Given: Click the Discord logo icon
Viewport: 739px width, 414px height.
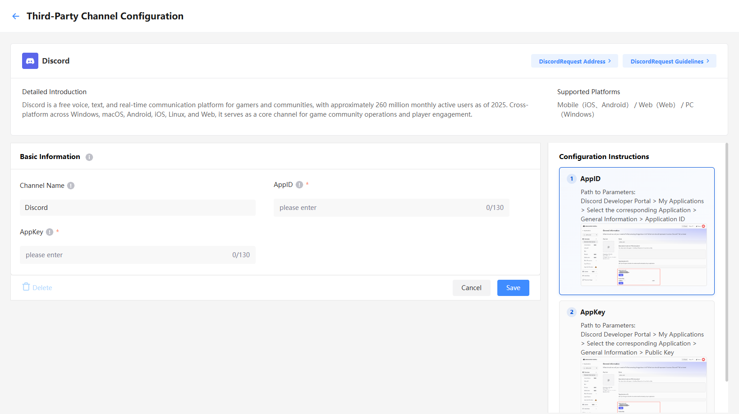Looking at the screenshot, I should [x=30, y=61].
